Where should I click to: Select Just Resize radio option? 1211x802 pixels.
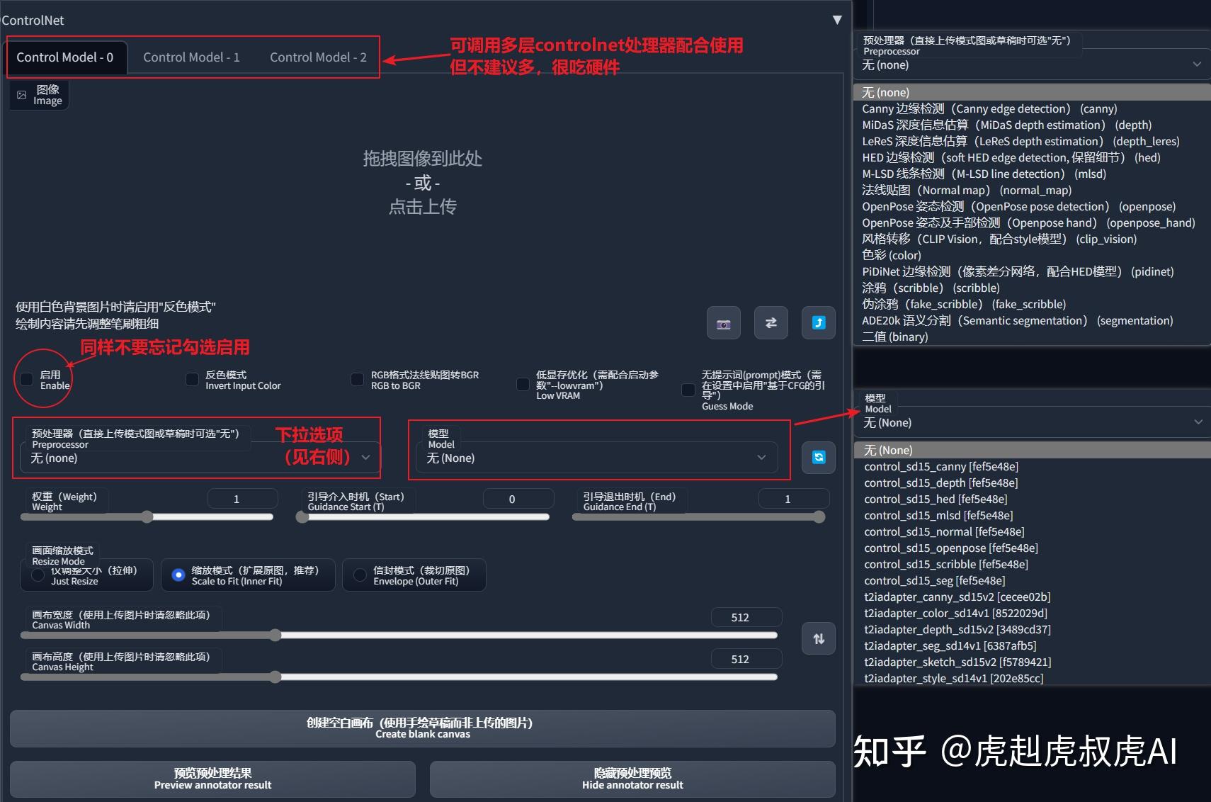pos(86,575)
